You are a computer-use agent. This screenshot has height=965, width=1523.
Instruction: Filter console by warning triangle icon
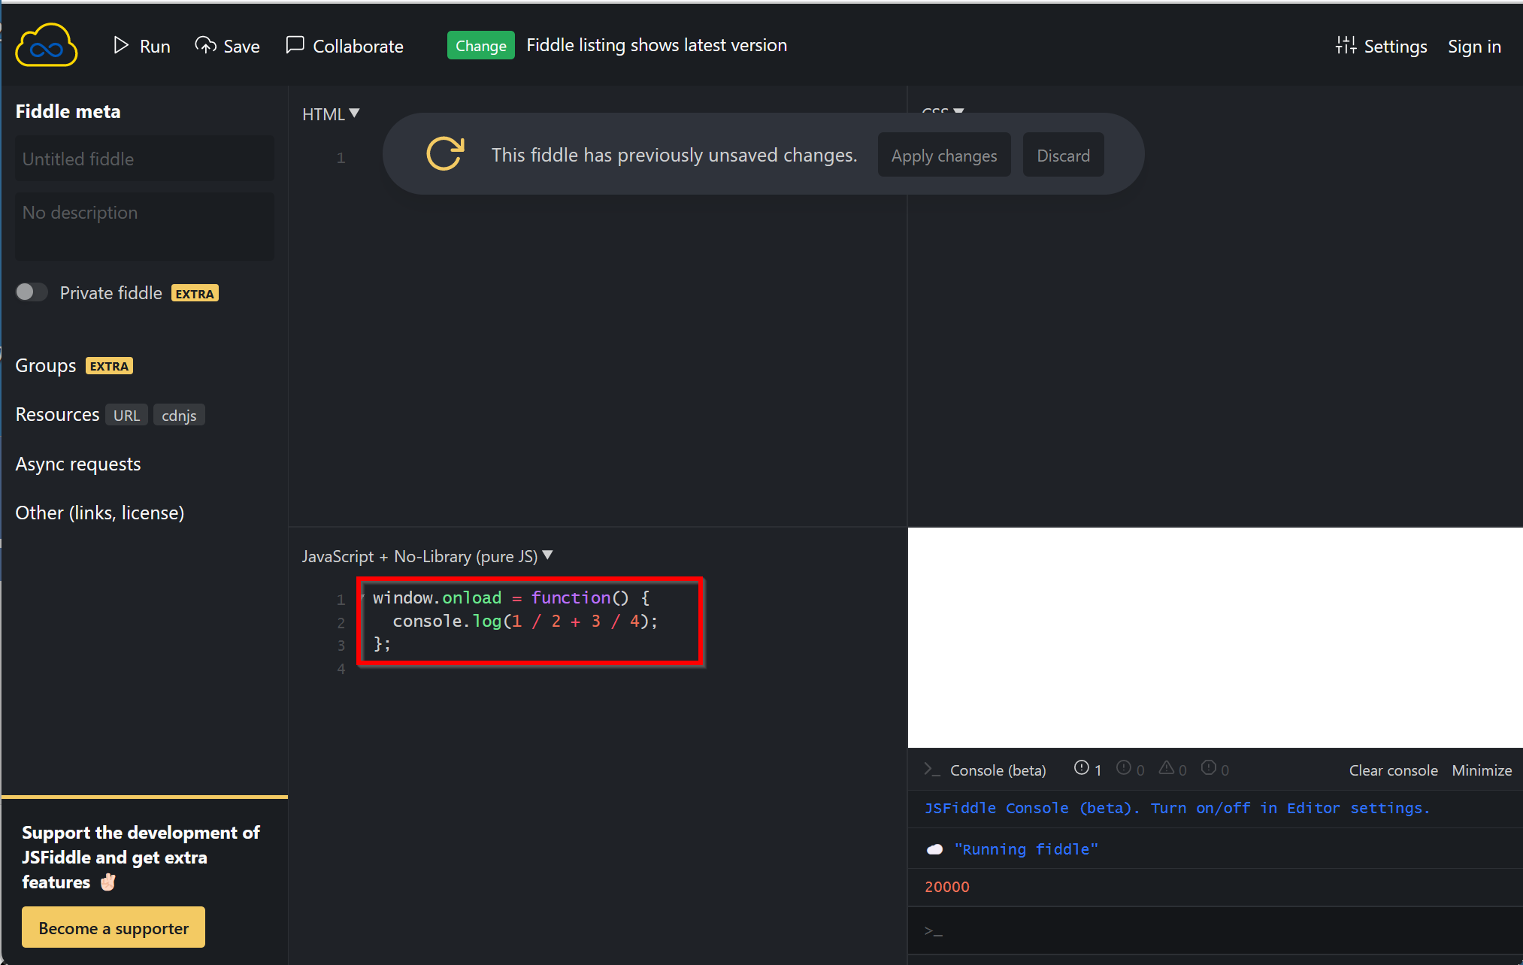[x=1172, y=769]
